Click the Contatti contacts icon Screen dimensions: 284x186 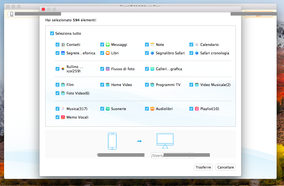[x=63, y=45]
